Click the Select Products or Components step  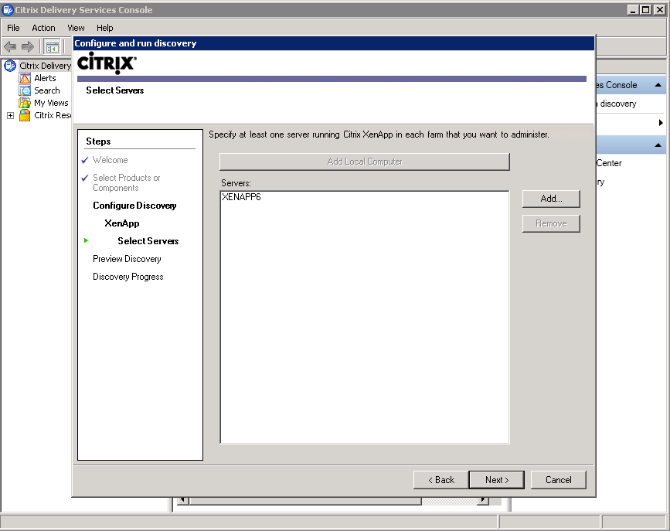point(127,182)
